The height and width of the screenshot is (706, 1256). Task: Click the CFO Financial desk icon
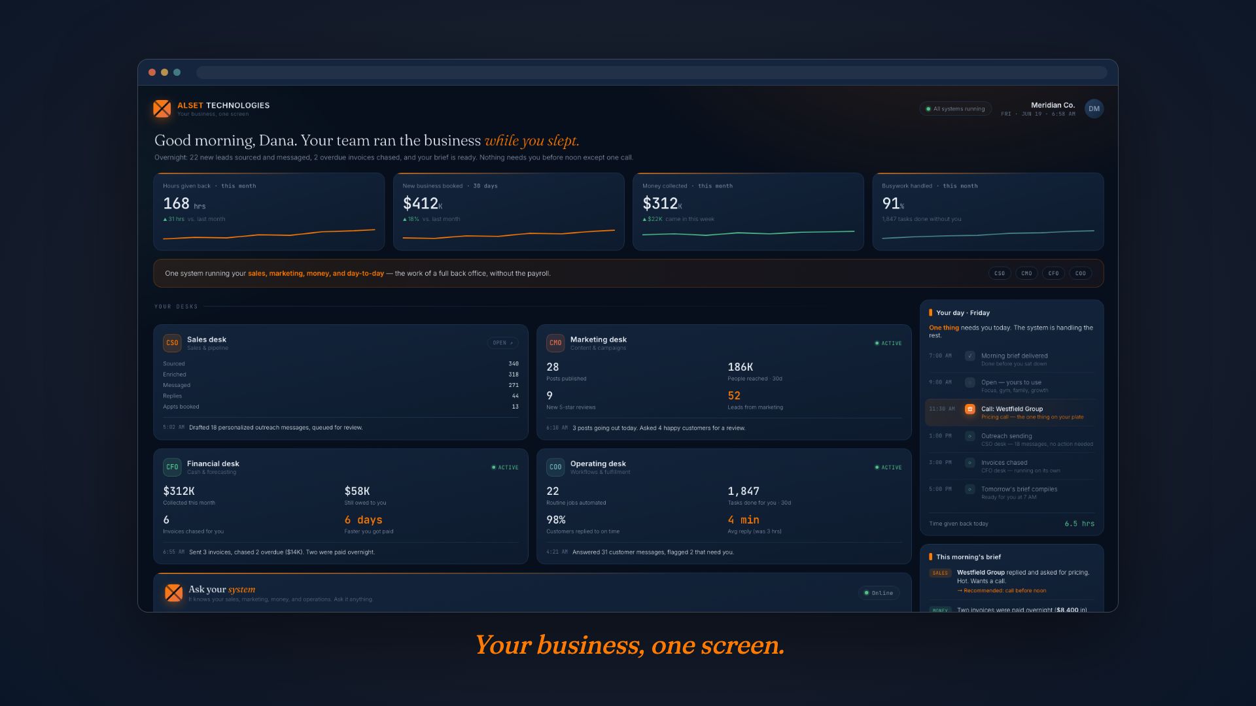tap(172, 467)
